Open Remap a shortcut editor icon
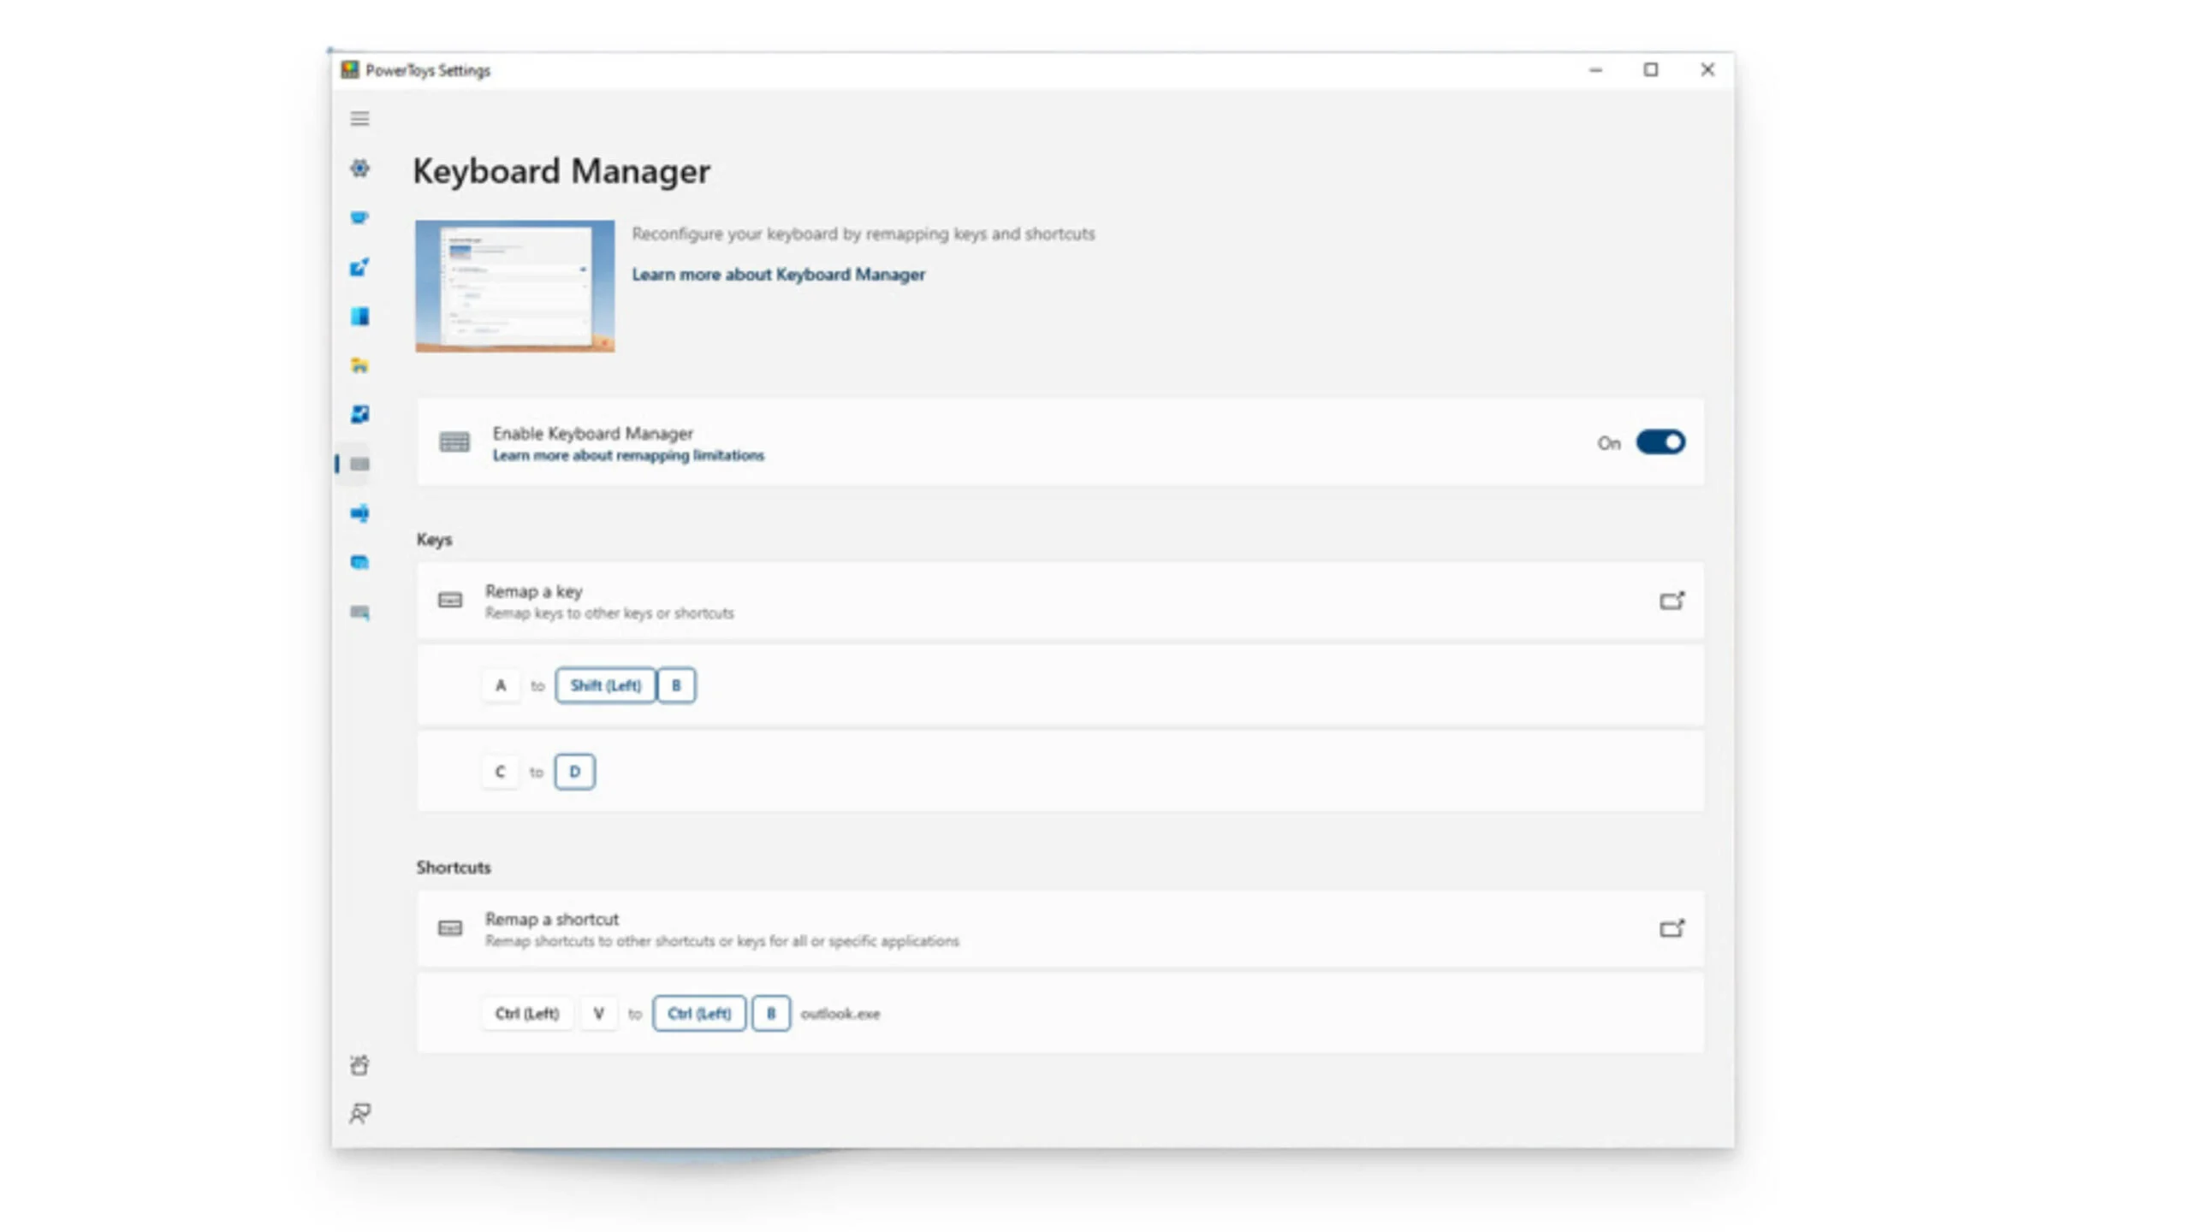The width and height of the screenshot is (2191, 1232). point(1671,928)
